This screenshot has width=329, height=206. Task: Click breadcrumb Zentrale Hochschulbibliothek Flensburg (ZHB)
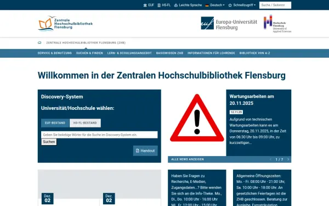86,43
